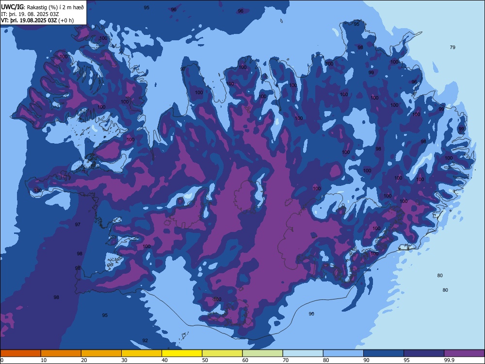Pick the pale yellow 50–60 legend swatch

click(223, 353)
